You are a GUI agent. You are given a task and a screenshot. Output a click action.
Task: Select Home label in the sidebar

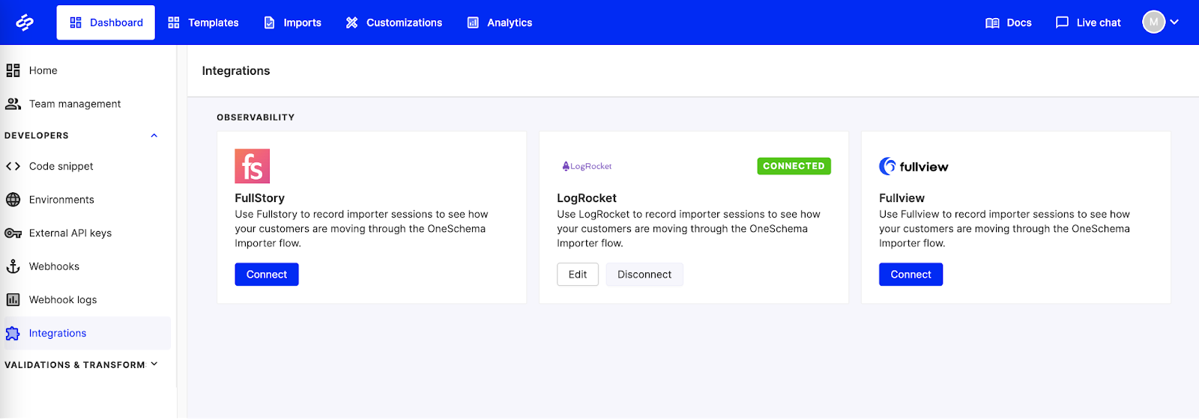[43, 70]
